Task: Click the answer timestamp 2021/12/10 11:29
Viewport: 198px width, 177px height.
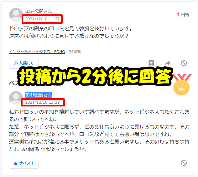Action: click(42, 102)
